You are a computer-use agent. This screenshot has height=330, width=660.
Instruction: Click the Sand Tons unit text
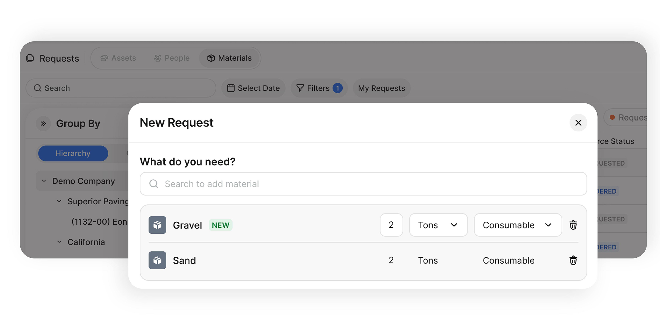tap(428, 260)
